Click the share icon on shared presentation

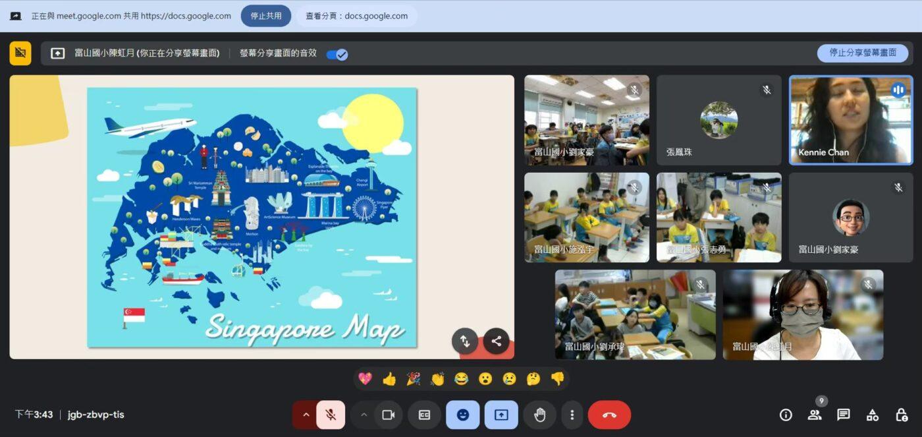(x=496, y=341)
